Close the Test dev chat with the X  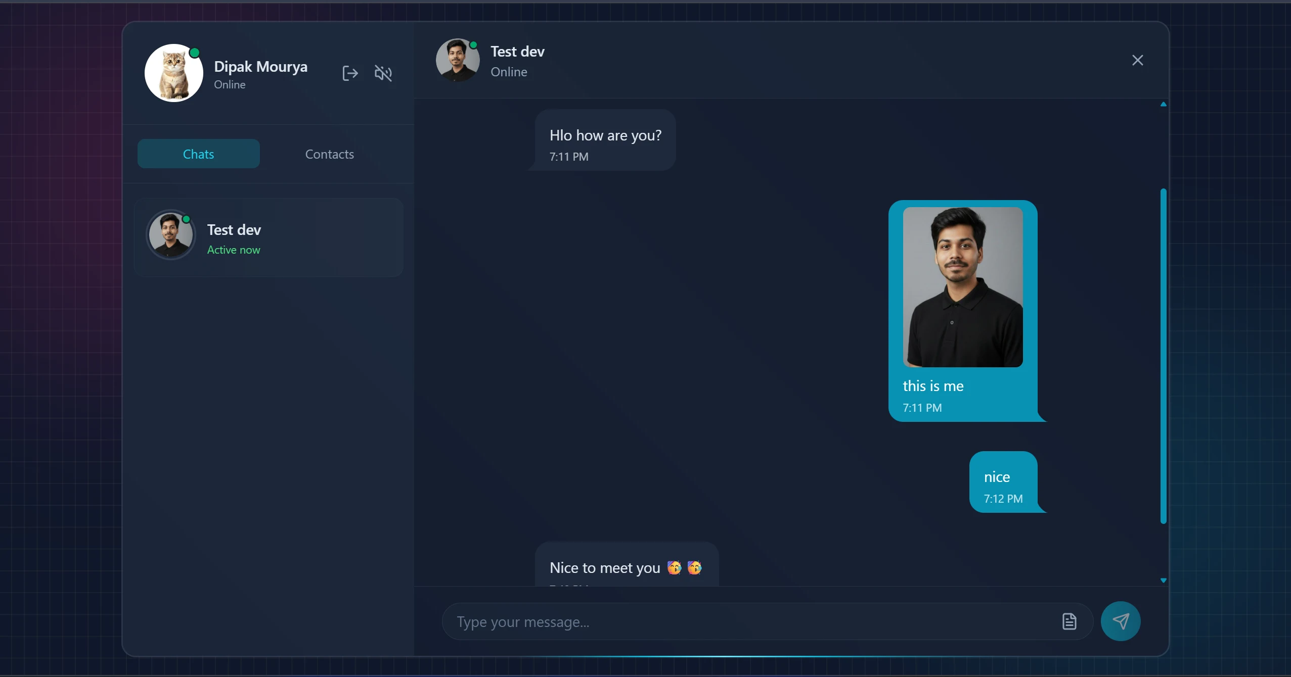point(1138,60)
